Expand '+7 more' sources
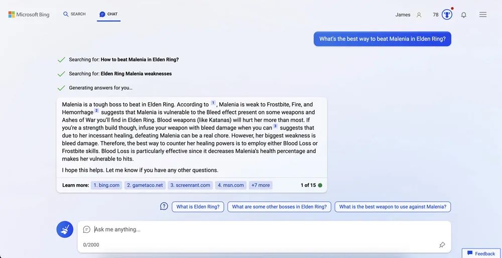This screenshot has height=258, width=502. pyautogui.click(x=260, y=185)
